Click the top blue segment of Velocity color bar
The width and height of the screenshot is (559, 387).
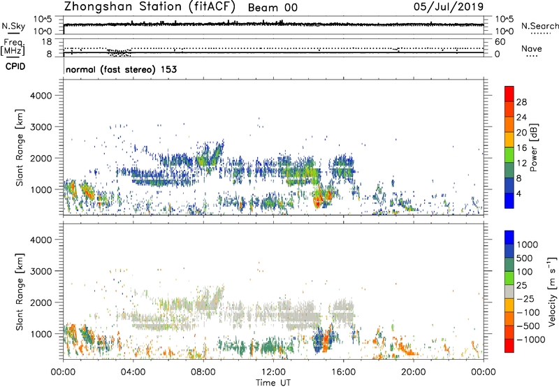509,238
